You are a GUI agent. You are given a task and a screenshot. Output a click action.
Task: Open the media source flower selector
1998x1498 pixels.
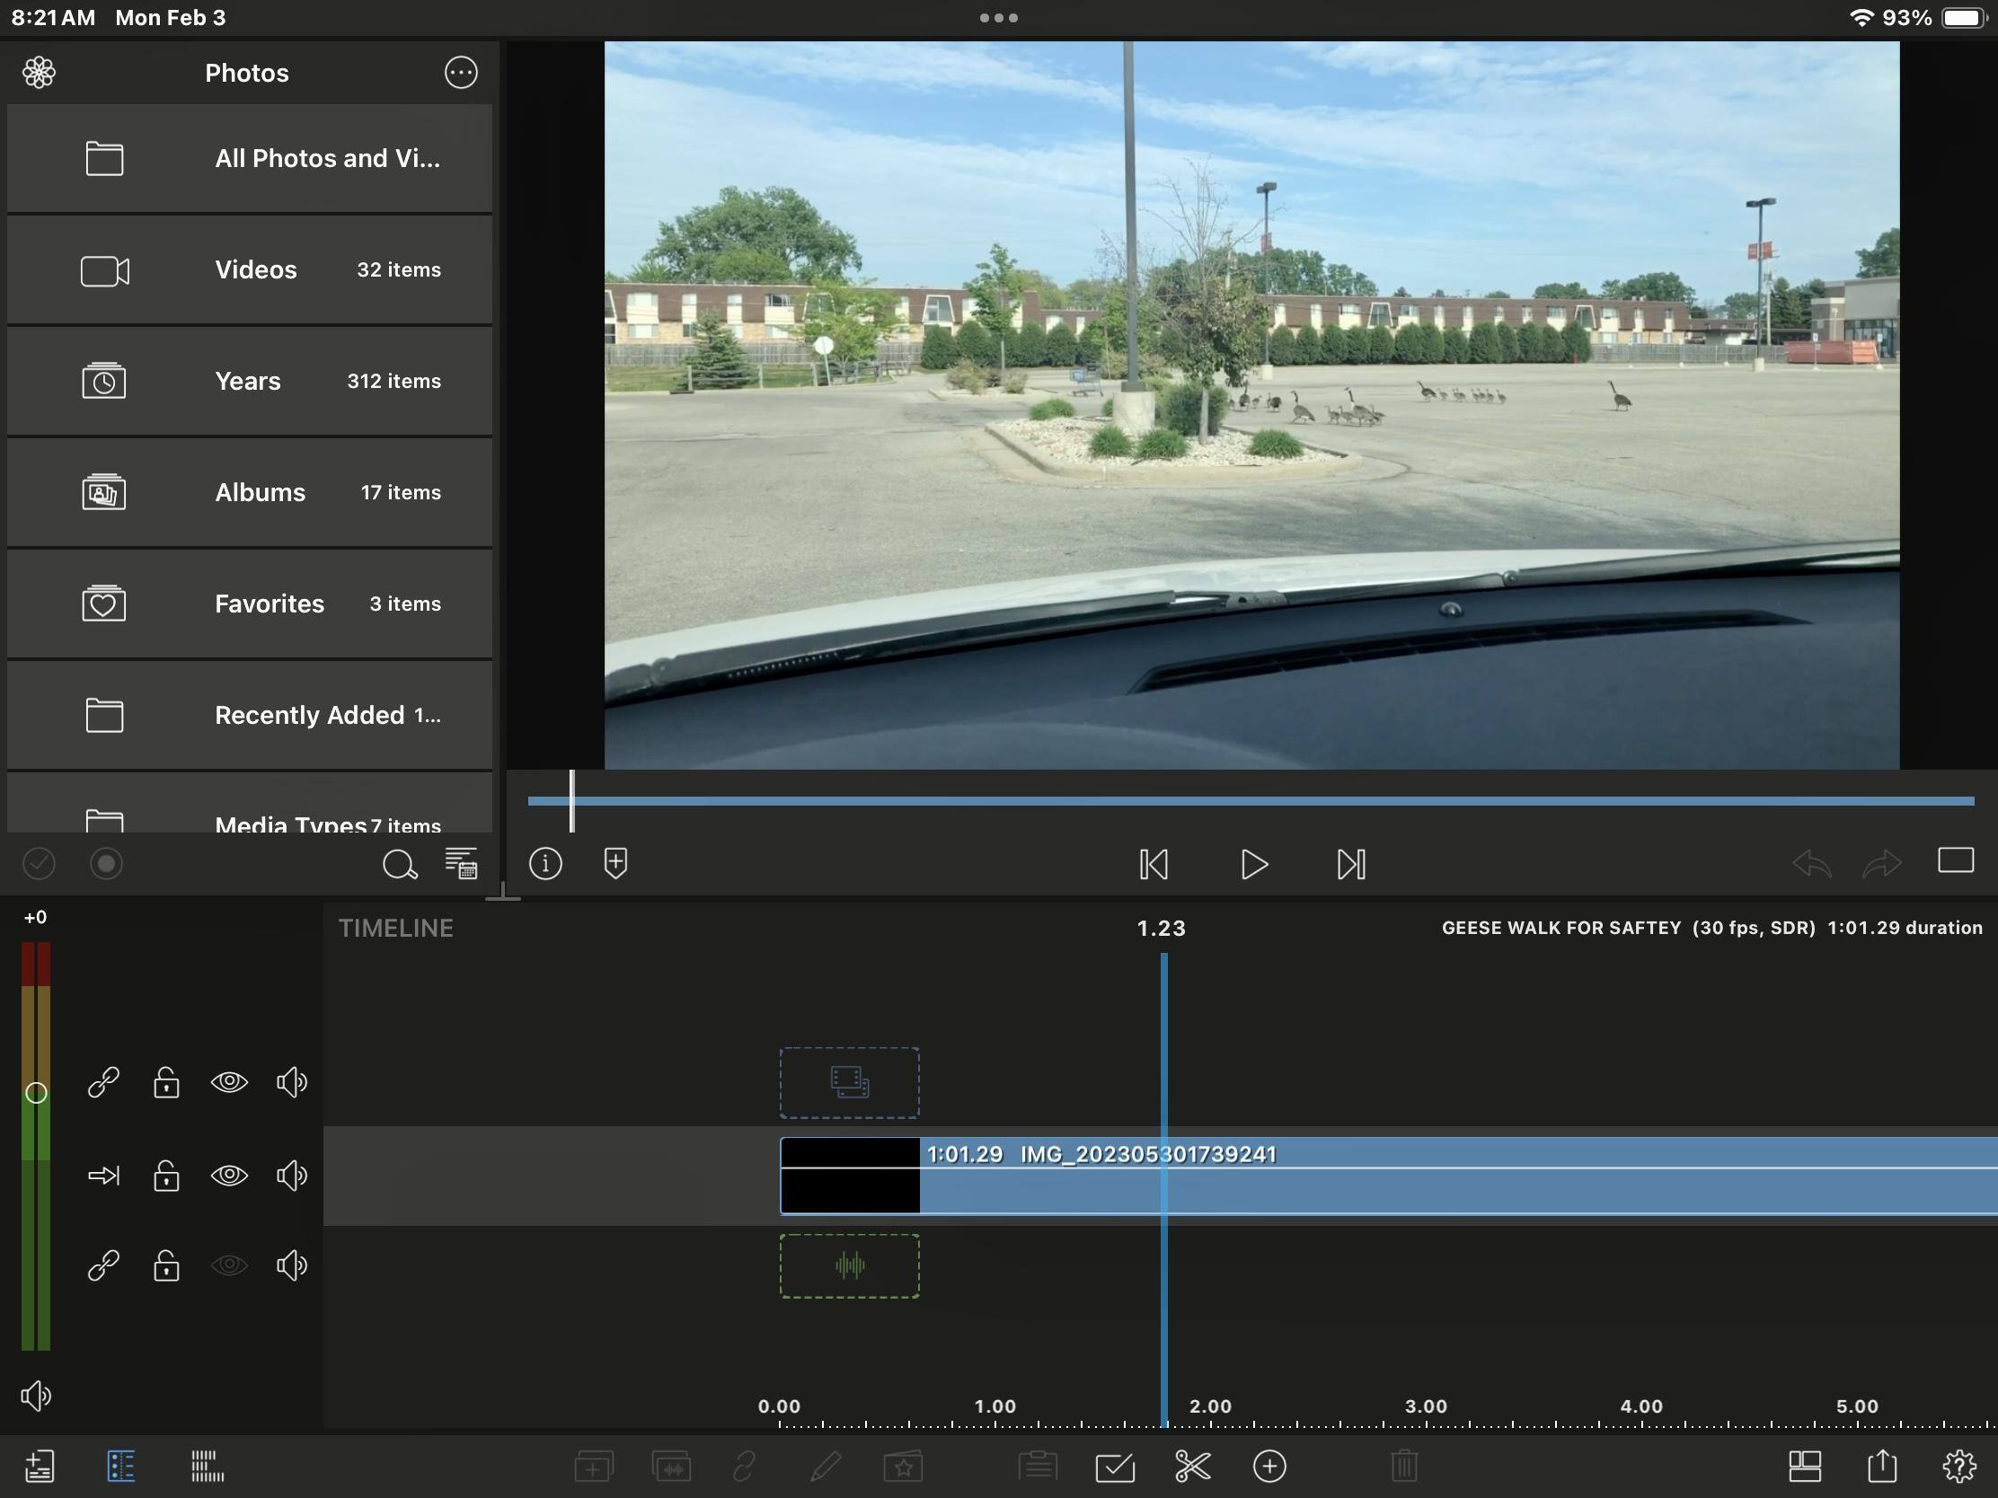click(x=39, y=72)
